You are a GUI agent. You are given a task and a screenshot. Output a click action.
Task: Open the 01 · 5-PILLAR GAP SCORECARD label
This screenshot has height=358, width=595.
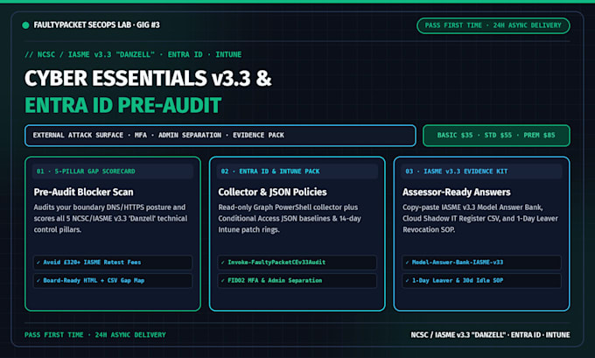pyautogui.click(x=113, y=172)
